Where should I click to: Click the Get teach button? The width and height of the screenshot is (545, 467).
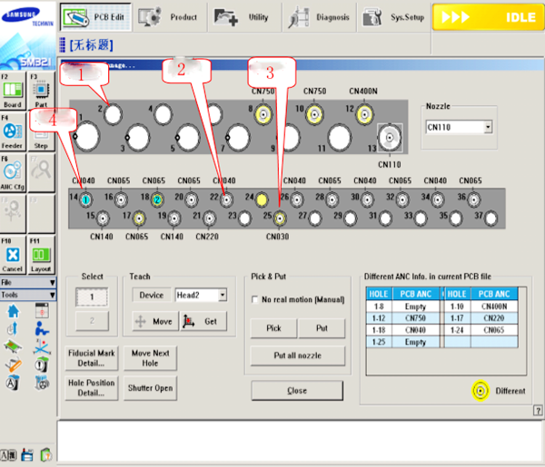click(204, 321)
